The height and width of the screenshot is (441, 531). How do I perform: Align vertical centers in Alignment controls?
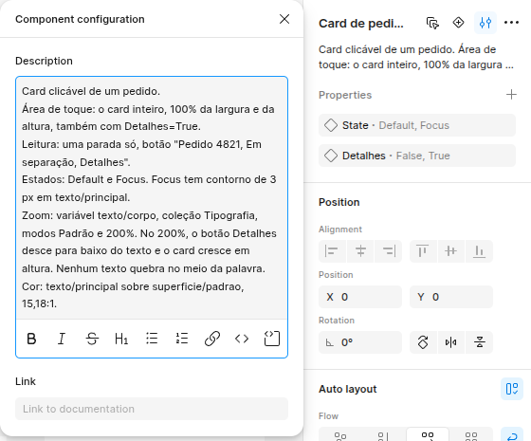click(451, 251)
